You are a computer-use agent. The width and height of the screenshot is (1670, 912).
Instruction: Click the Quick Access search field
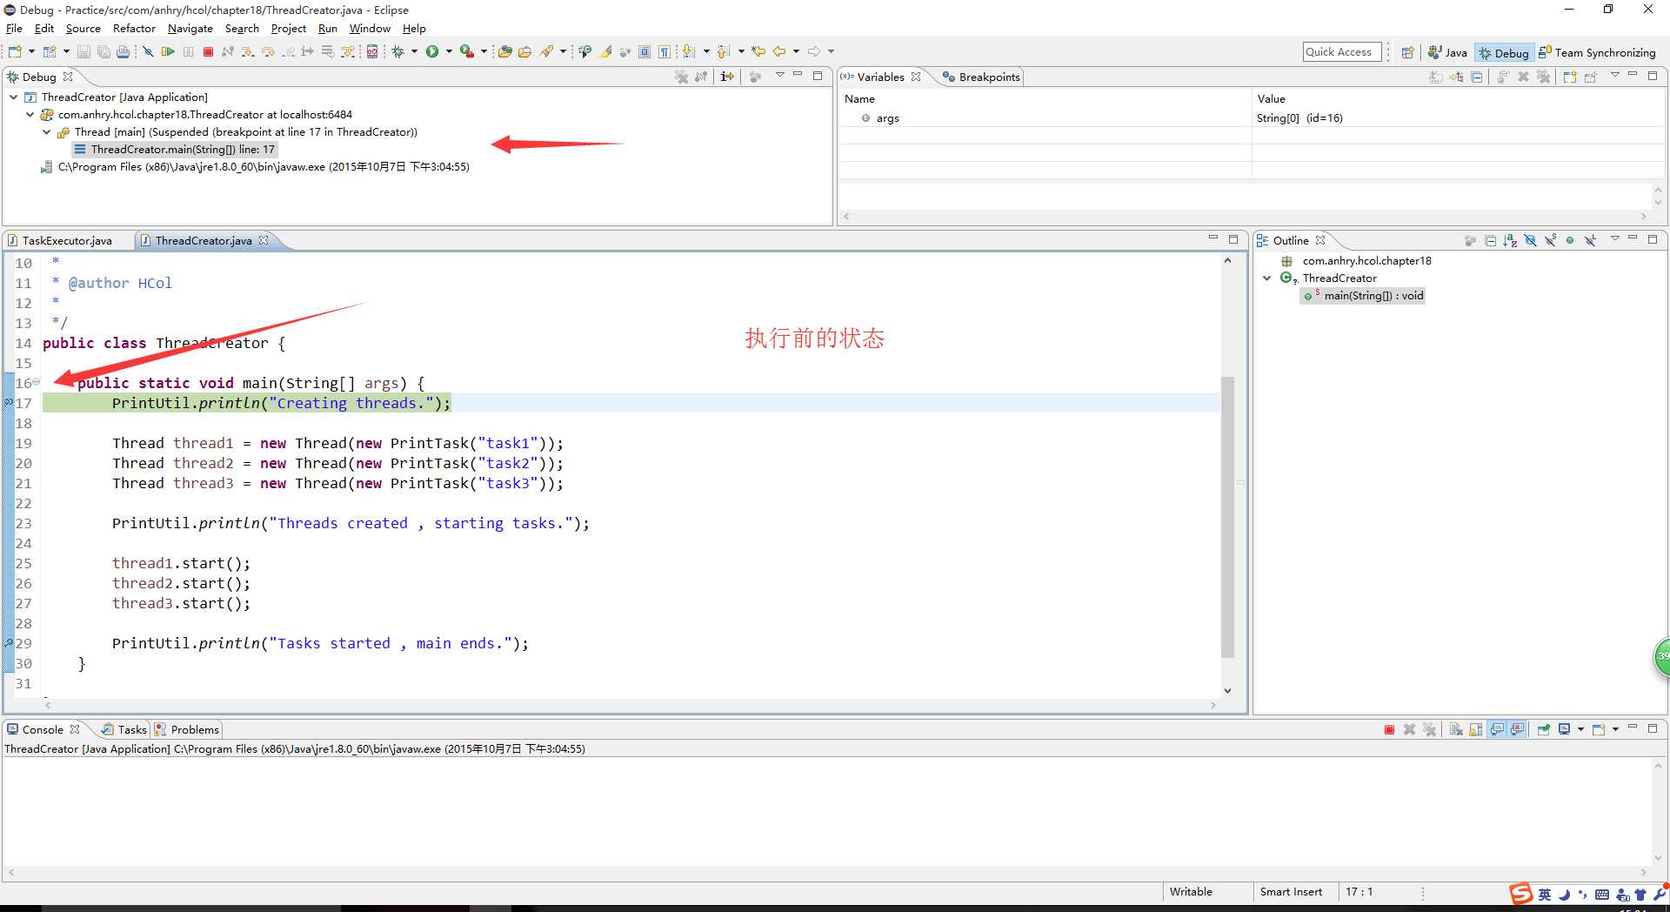pos(1343,52)
